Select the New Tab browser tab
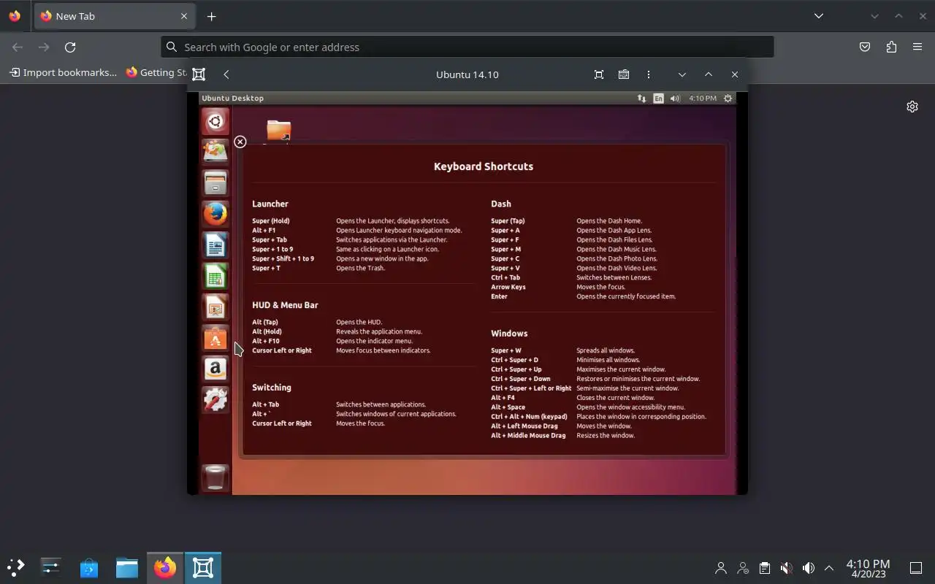935x584 pixels. (115, 16)
